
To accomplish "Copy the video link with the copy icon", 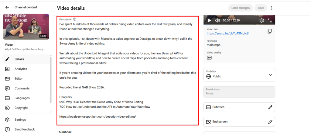I will click(270, 31).
